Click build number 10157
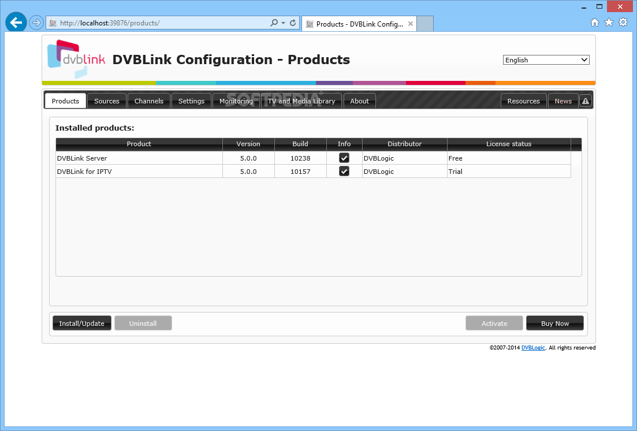The image size is (637, 431). [x=300, y=172]
